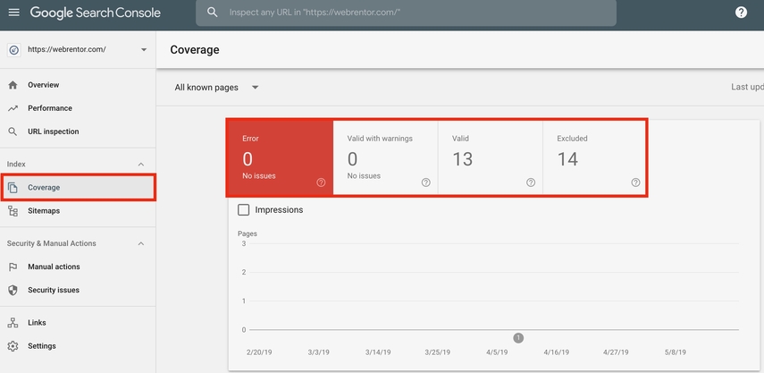Enable the Impressions checkbox

(x=244, y=210)
